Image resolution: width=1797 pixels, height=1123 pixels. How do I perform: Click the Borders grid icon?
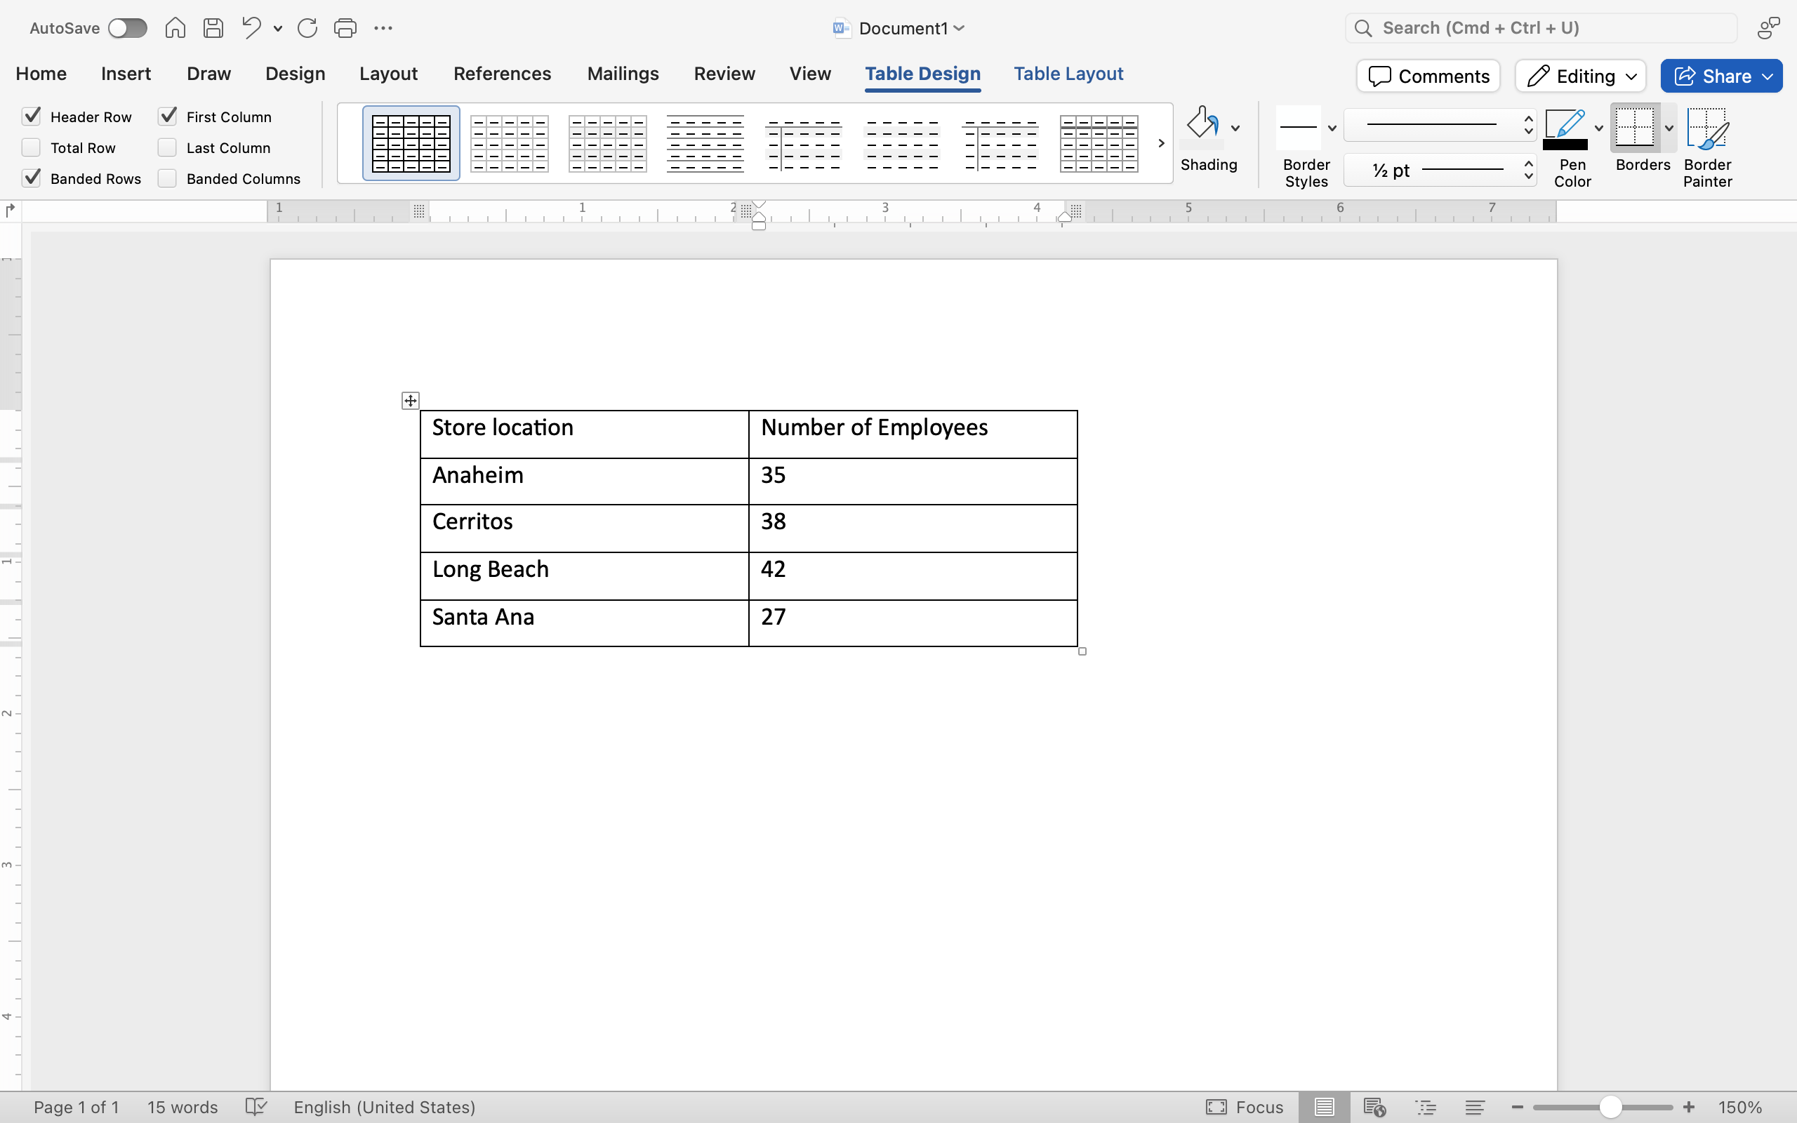point(1634,128)
